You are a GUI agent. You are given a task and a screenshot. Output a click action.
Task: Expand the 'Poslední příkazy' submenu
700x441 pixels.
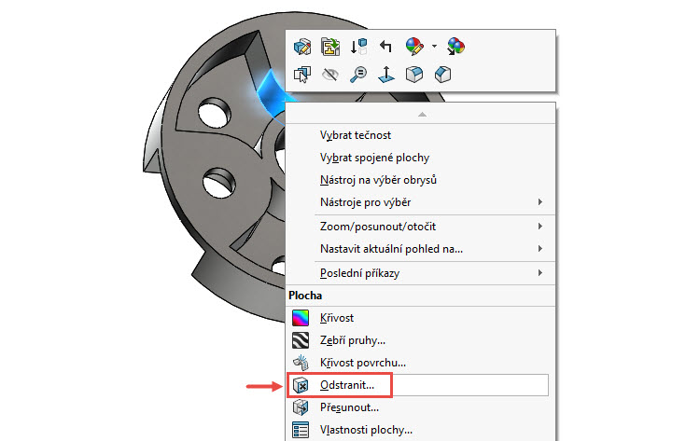(x=421, y=273)
